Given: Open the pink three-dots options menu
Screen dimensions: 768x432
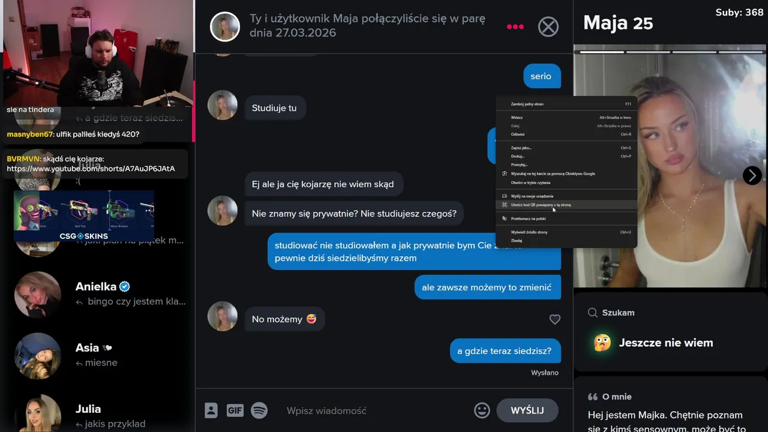Looking at the screenshot, I should pyautogui.click(x=515, y=26).
